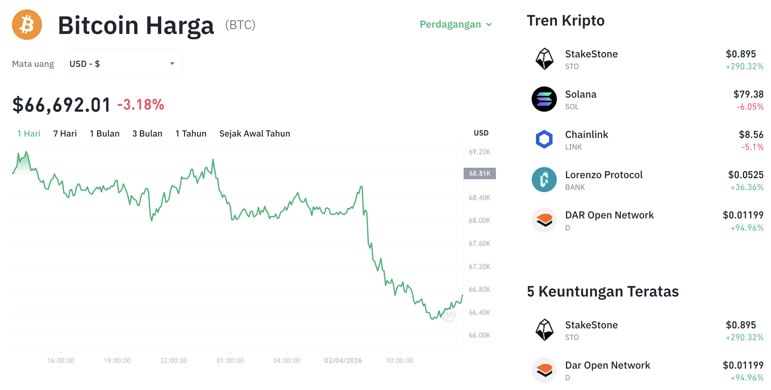Select the Chainlink hexagon icon

point(544,139)
